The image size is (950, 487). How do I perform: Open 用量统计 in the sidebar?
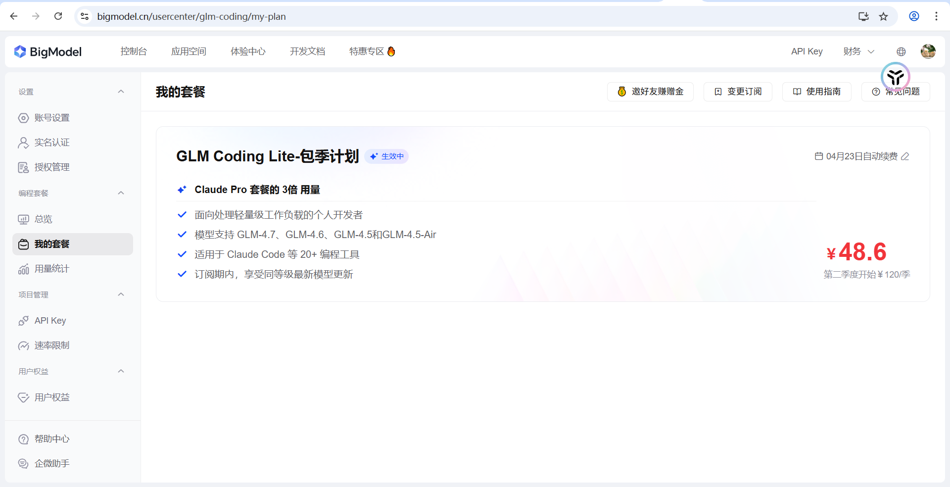(73, 269)
